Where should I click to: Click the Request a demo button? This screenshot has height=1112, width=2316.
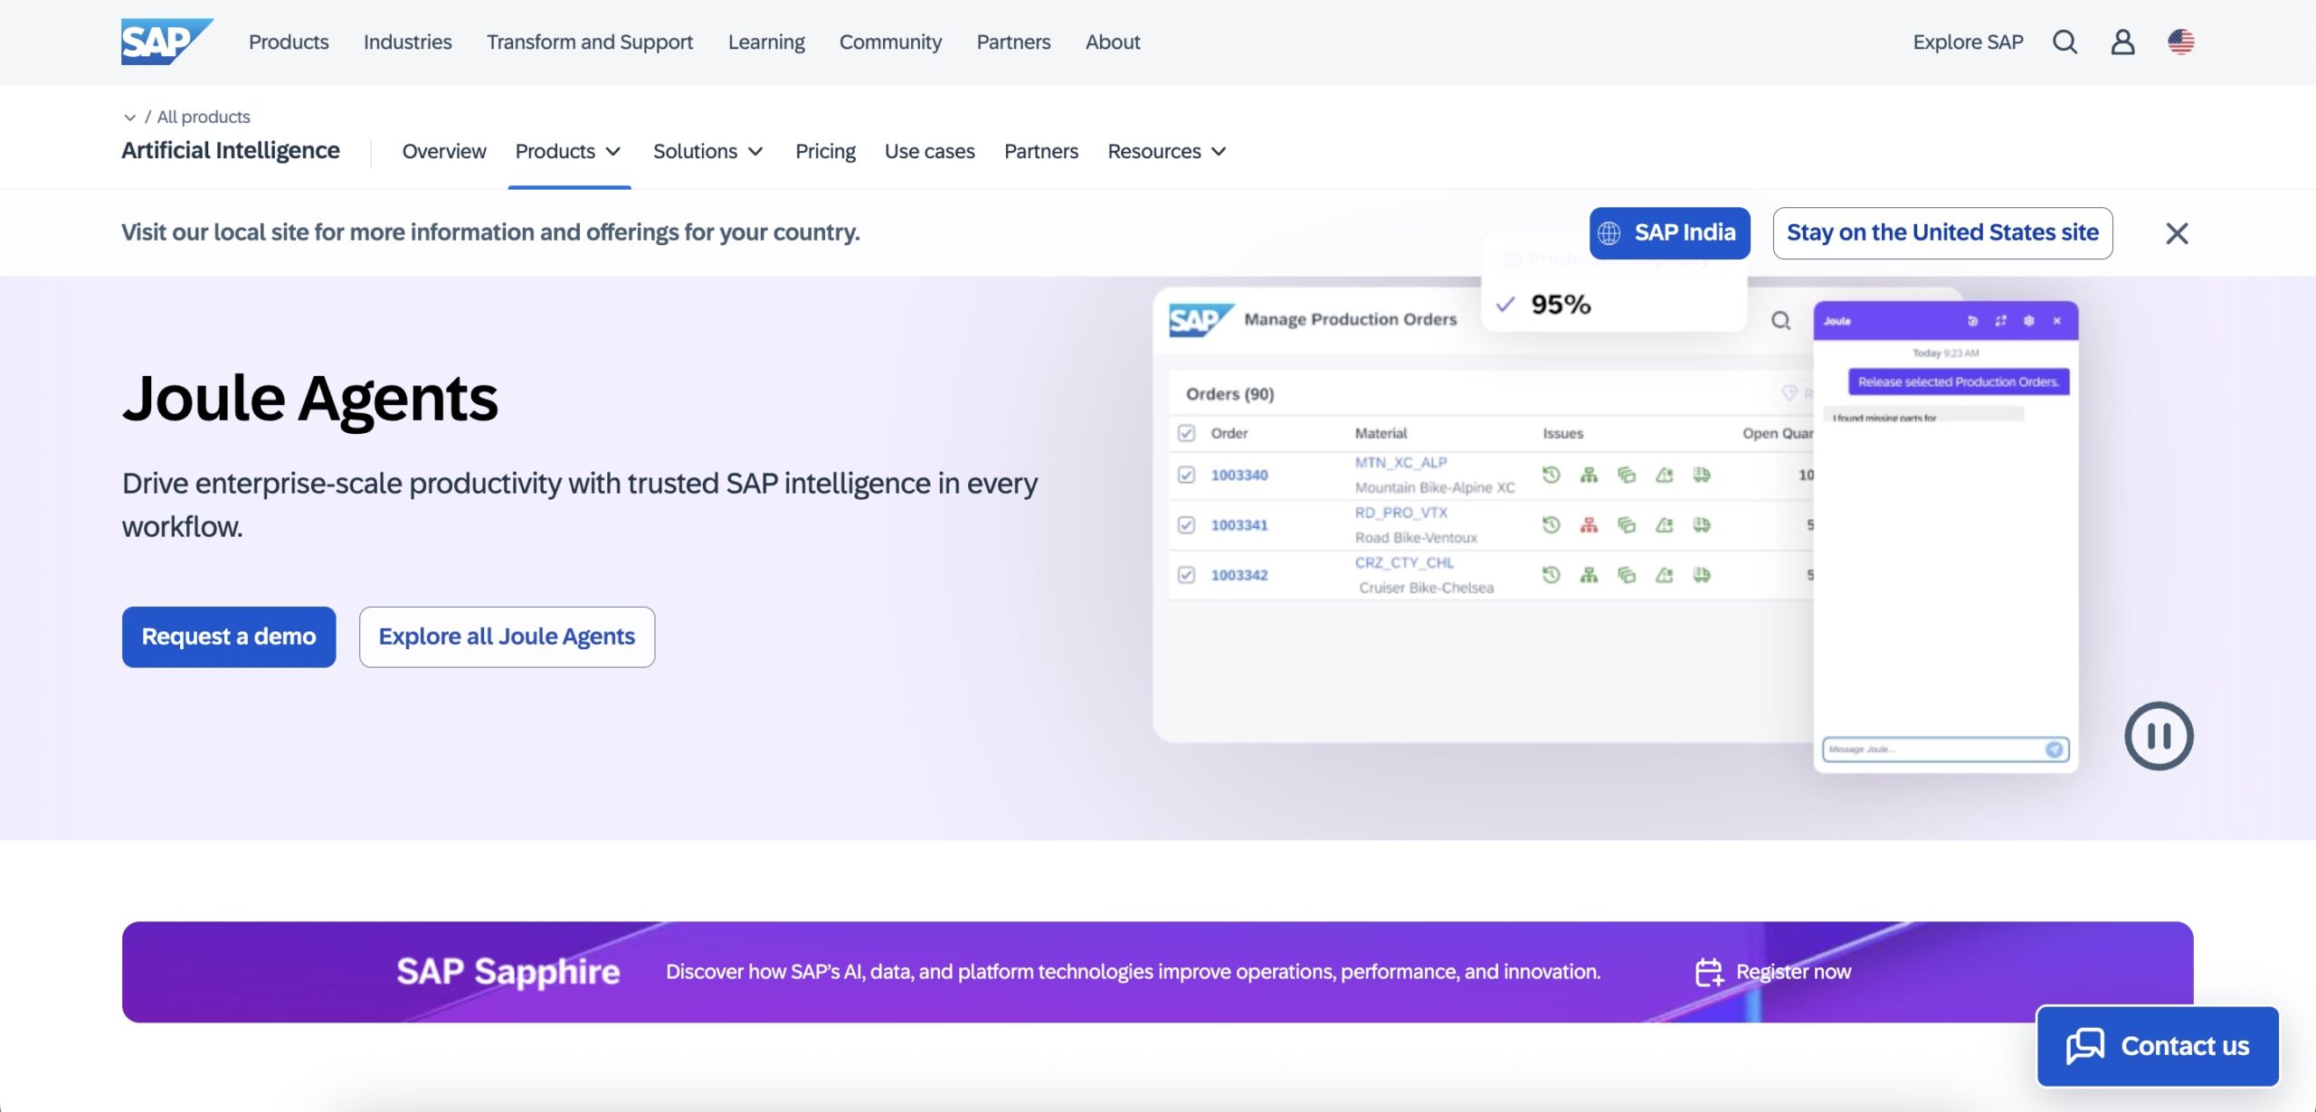pos(229,636)
